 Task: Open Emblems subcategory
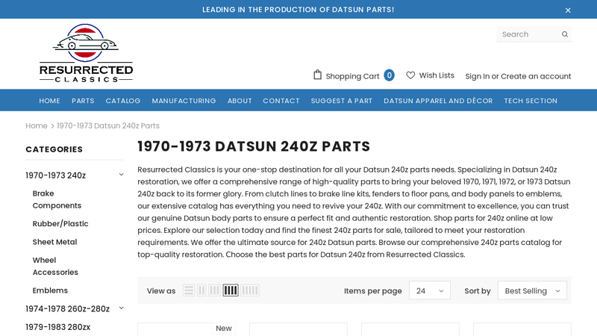point(50,290)
